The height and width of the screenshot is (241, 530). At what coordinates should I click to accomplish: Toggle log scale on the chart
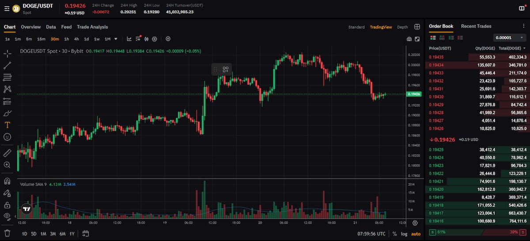[x=404, y=234]
